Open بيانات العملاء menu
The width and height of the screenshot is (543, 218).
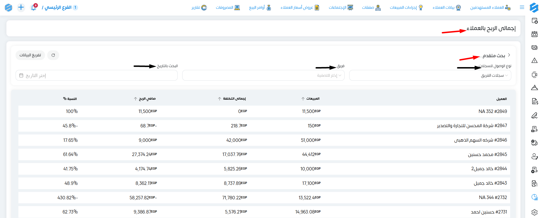[447, 7]
